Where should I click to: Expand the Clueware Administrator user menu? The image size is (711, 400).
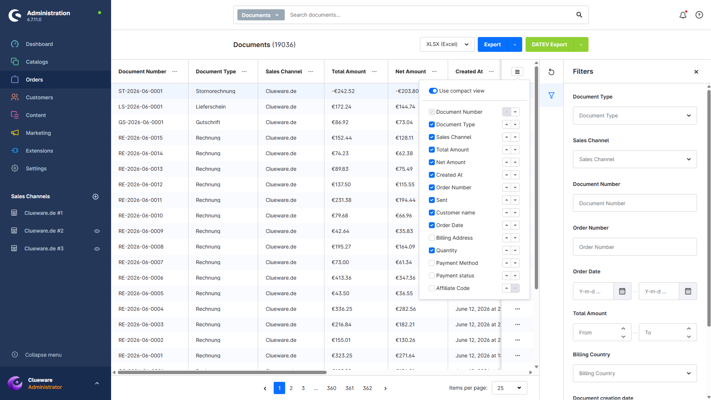(97, 383)
